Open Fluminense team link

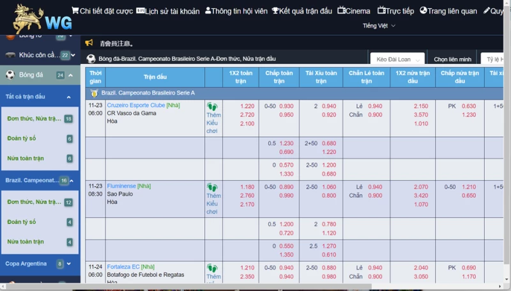121,186
